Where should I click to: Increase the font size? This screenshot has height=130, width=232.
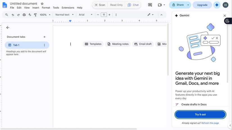[109, 15]
